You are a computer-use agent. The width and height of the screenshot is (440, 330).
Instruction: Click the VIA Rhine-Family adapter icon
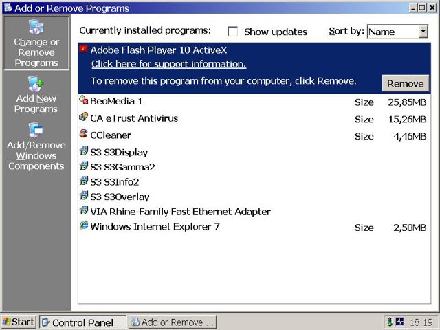tap(83, 210)
